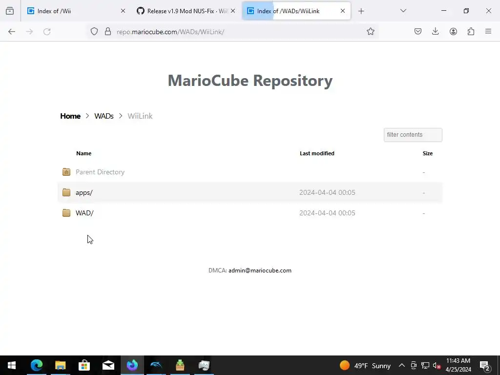Select Firefox icon in taskbar

132,365
